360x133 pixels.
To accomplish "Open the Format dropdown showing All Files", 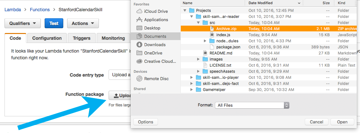I will [252, 105].
